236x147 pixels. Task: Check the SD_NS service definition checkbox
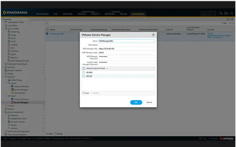tap(84, 76)
